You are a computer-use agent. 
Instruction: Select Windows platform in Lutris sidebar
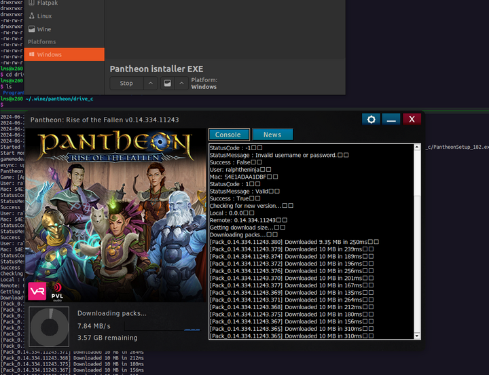pyautogui.click(x=65, y=54)
